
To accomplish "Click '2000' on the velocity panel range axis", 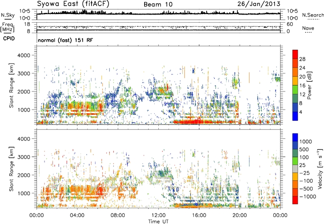I will (x=24, y=175).
